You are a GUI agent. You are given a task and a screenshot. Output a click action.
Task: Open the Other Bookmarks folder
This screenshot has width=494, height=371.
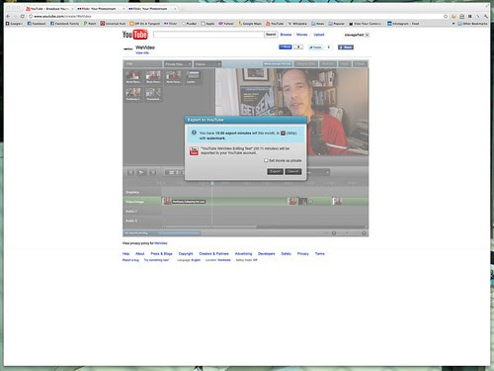pyautogui.click(x=472, y=24)
